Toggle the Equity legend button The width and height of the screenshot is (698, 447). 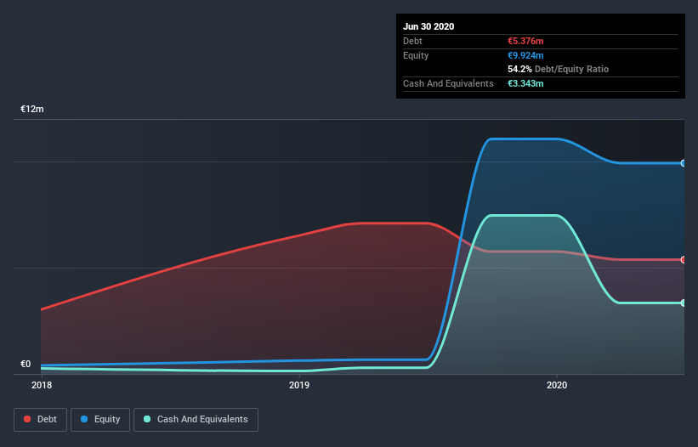tap(100, 420)
